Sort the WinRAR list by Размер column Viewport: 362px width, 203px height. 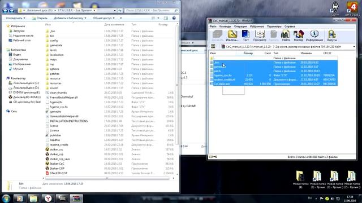[x=248, y=53]
